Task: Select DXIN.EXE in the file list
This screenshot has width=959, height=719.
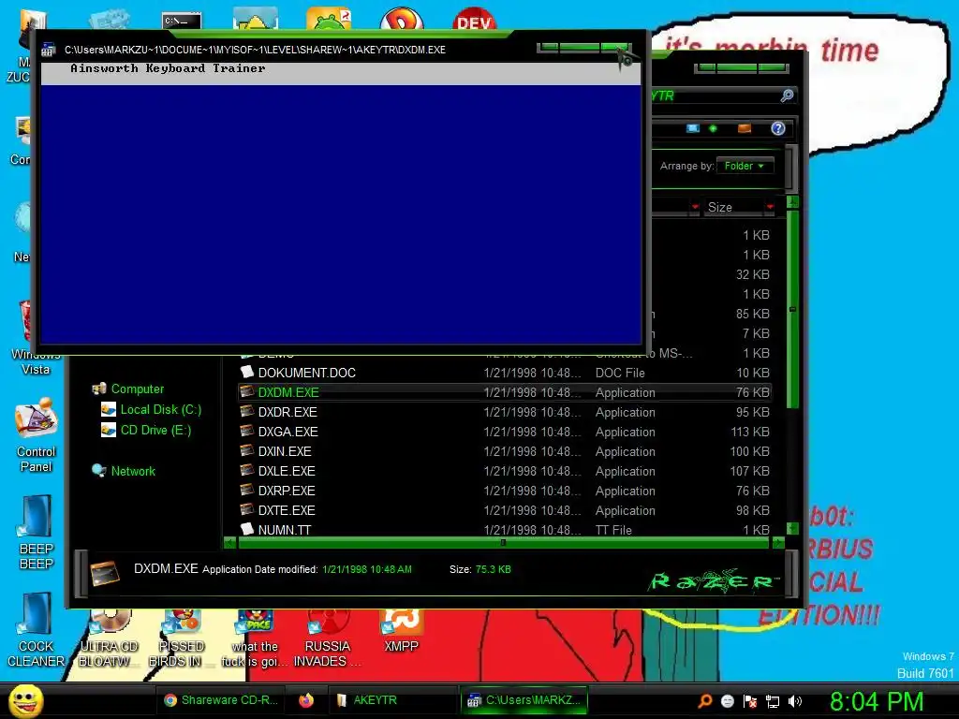Action: (x=505, y=451)
